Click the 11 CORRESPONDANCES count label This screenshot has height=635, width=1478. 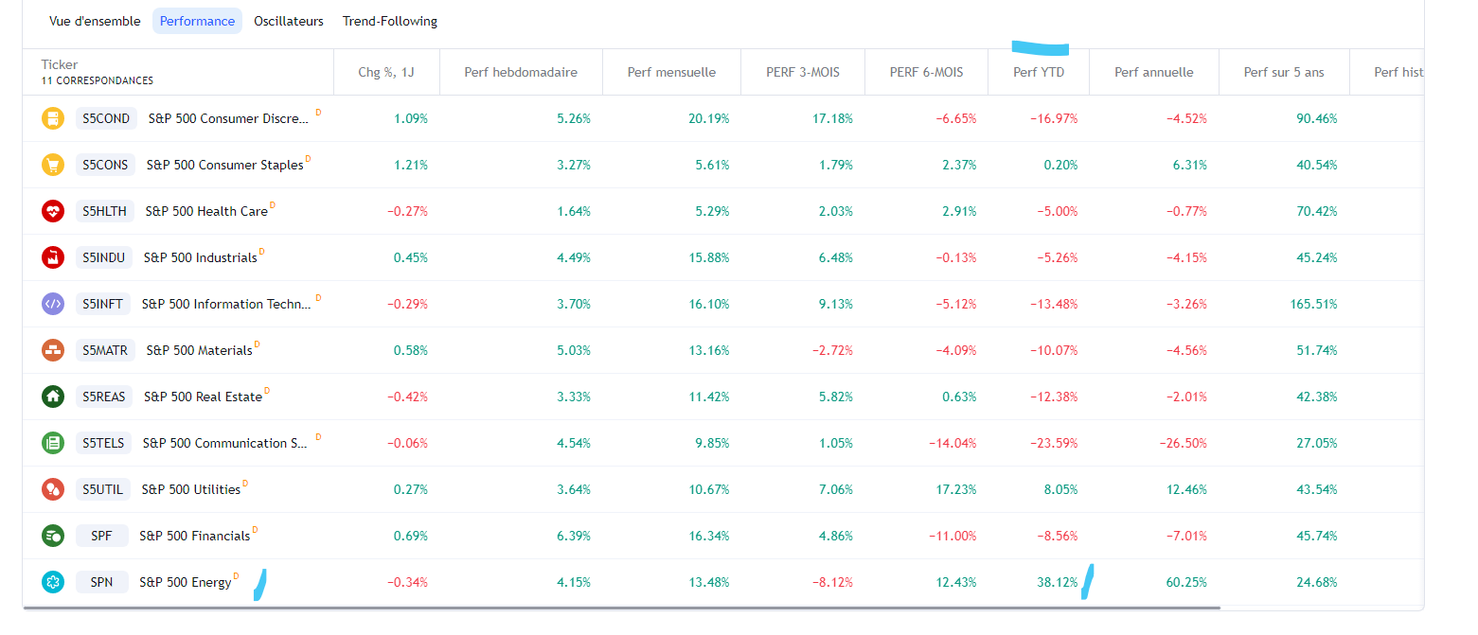(x=98, y=81)
